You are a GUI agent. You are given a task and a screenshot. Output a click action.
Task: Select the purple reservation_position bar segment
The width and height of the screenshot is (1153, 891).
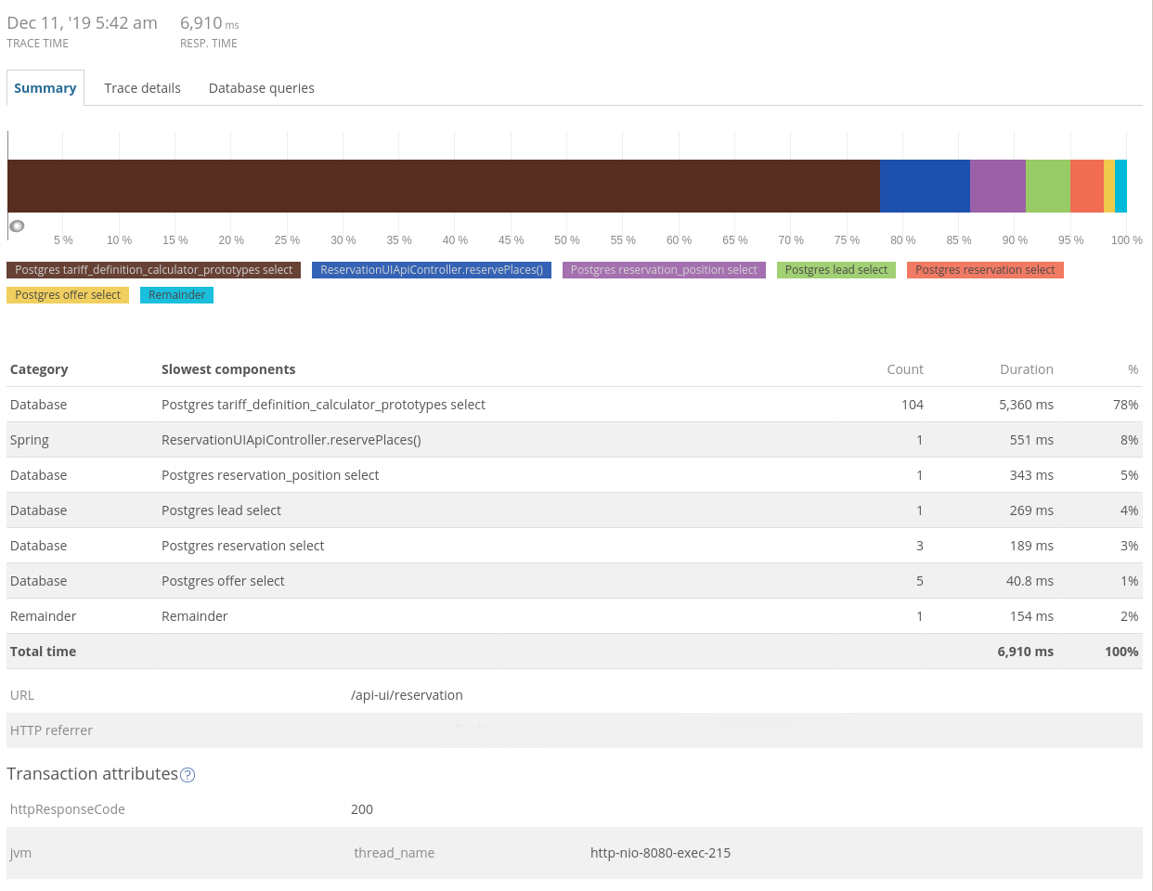coord(998,186)
